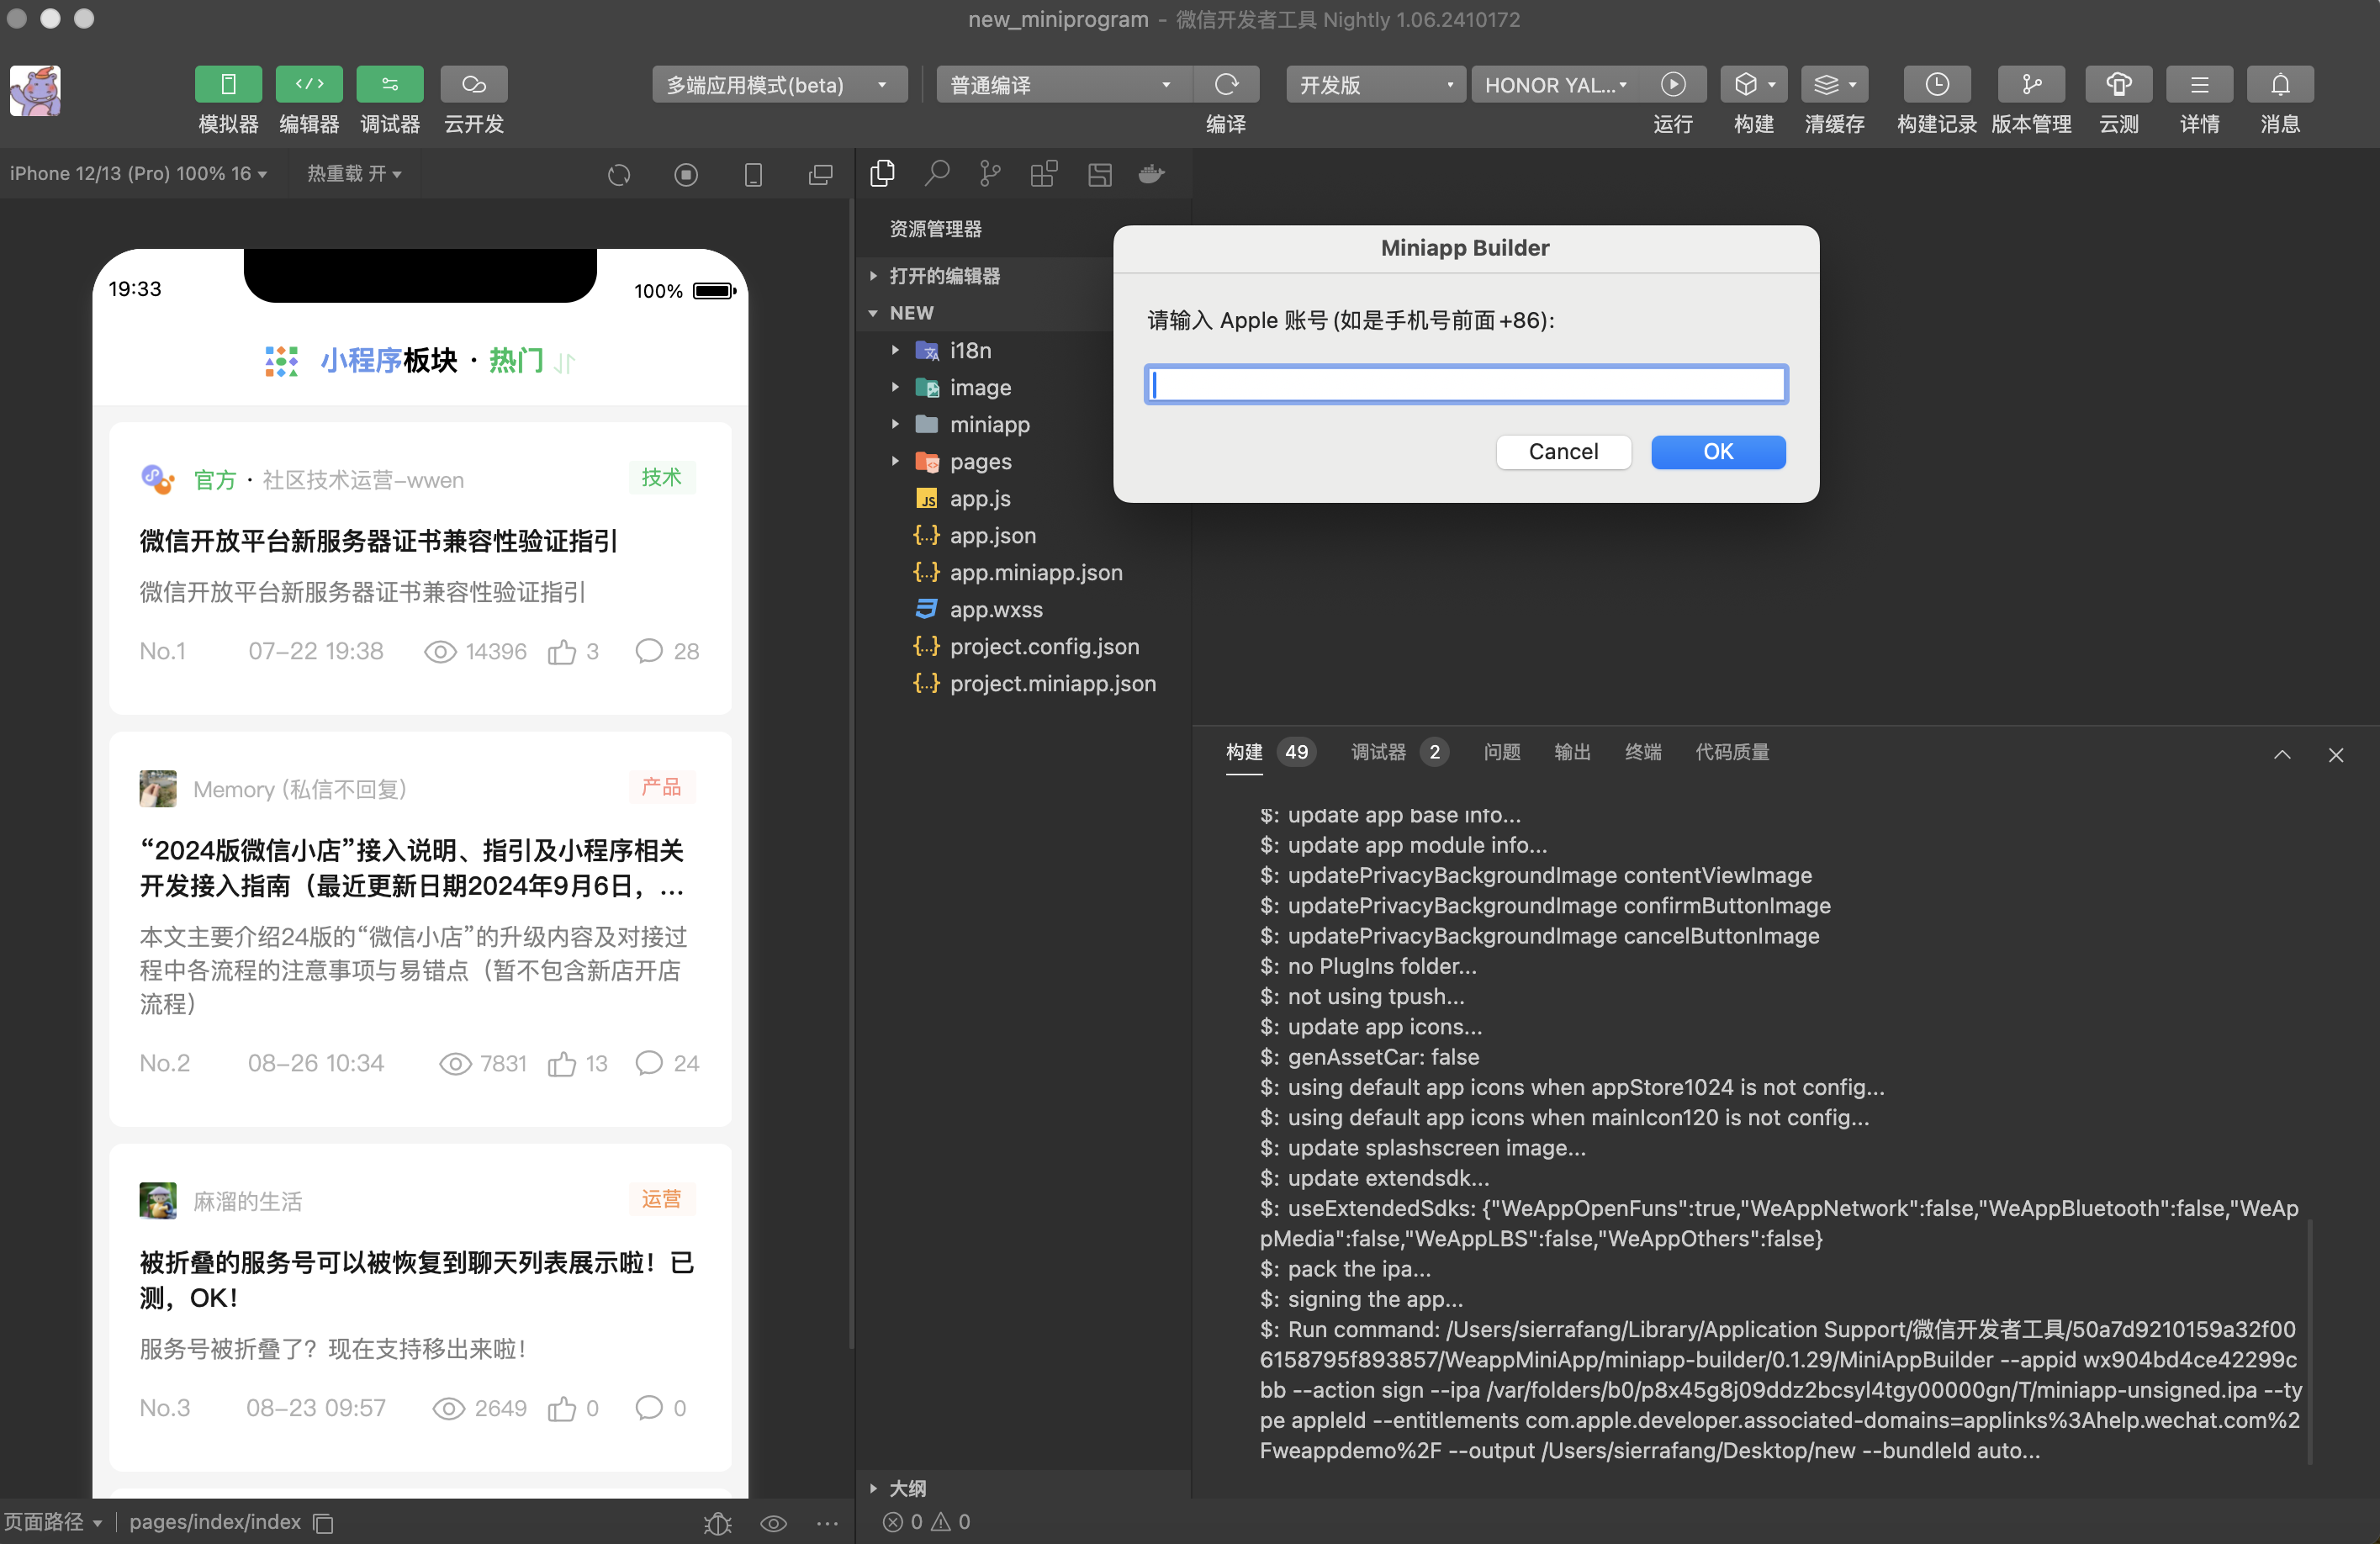The height and width of the screenshot is (1544, 2380).
Task: Maximize bottom panel with chevron up
Action: pos(2282,755)
